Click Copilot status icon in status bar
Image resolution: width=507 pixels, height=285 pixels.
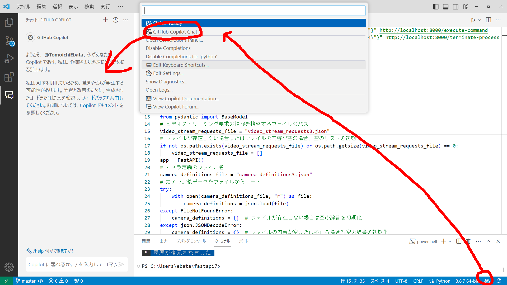coord(487,281)
